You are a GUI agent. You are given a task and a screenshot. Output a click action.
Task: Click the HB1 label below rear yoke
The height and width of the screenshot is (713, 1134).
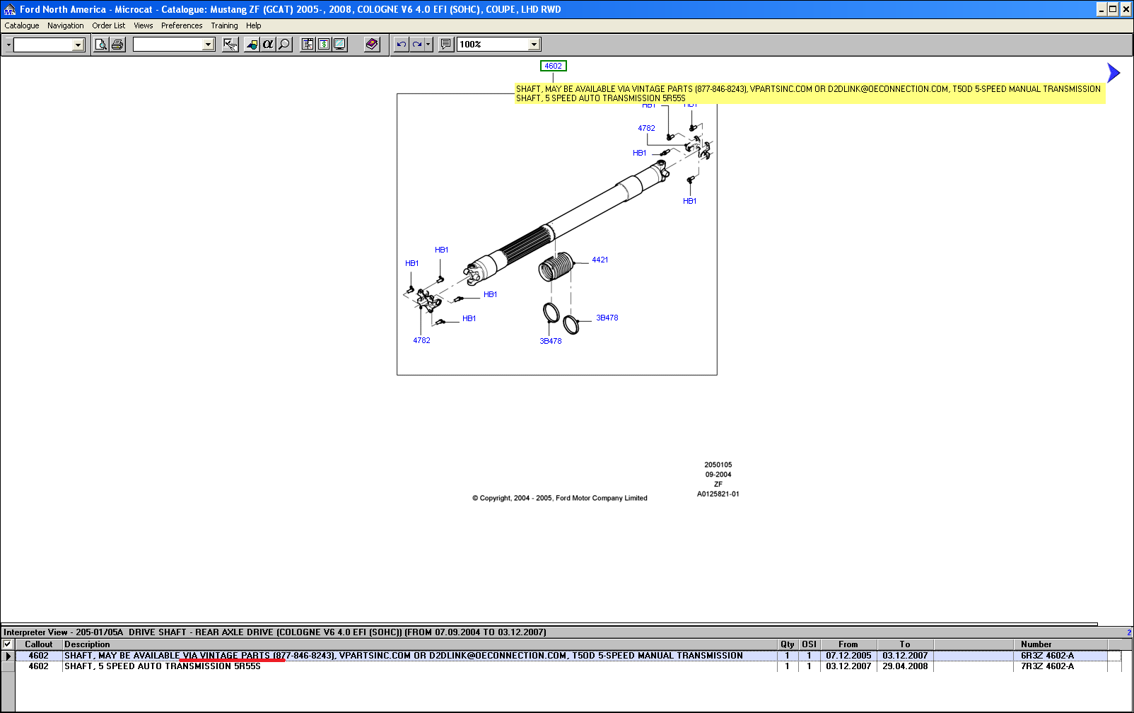click(690, 201)
